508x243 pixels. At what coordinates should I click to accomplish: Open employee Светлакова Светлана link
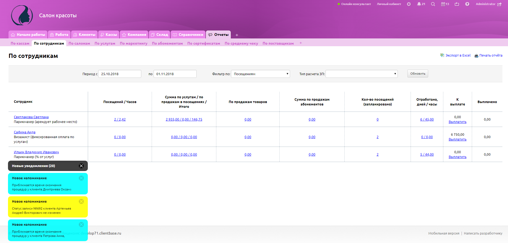coord(31,117)
